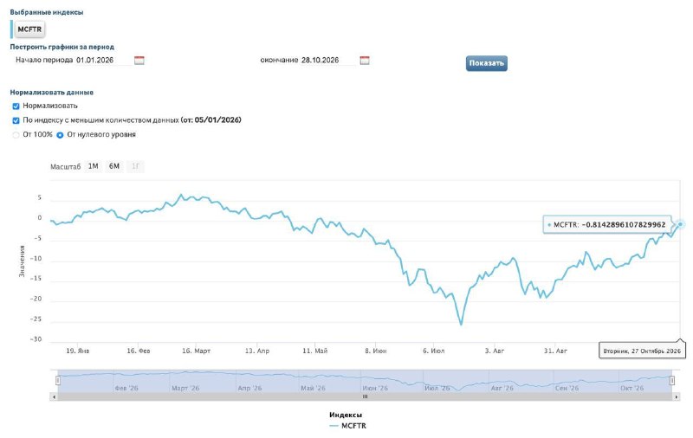Click the x-axis label 31. Авг
693x438 pixels.
tap(555, 351)
